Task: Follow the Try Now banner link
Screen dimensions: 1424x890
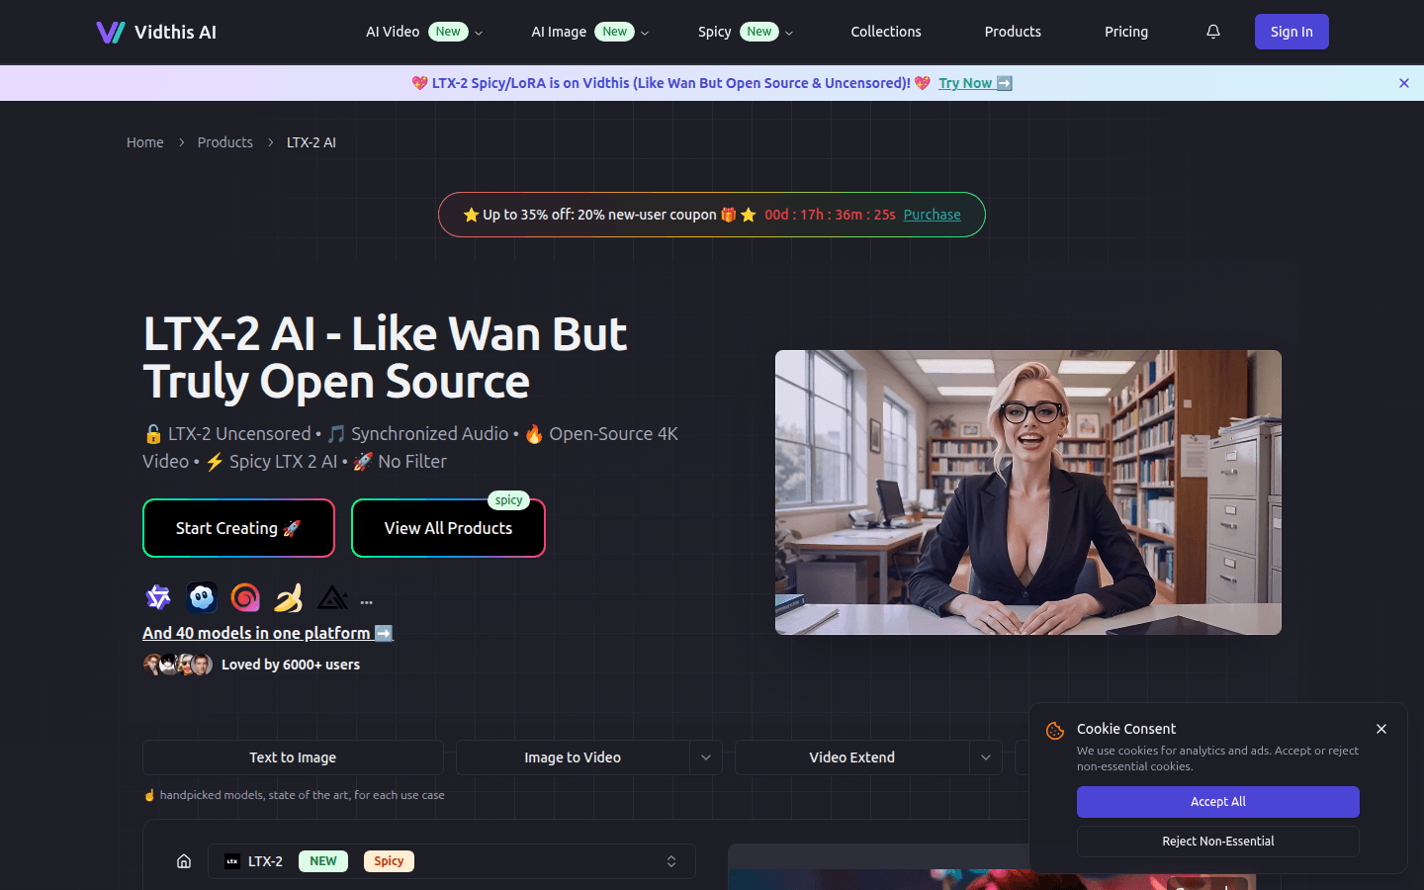Action: (975, 83)
